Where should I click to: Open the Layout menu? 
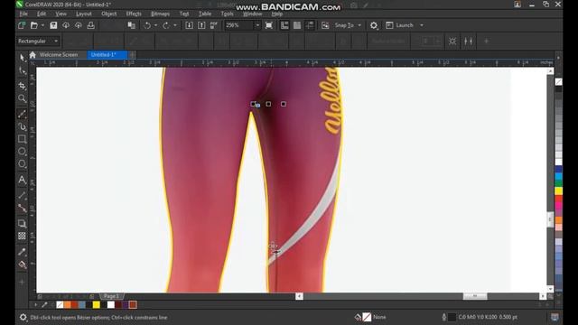(x=84, y=14)
